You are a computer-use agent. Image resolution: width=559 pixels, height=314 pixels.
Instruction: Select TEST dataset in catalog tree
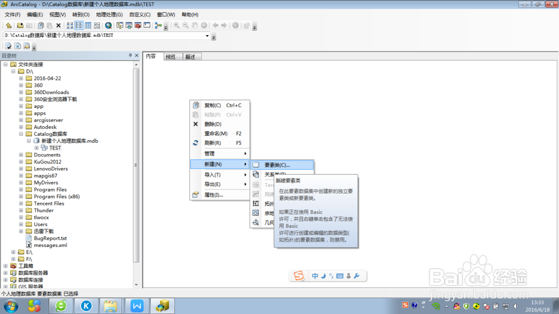tap(55, 148)
